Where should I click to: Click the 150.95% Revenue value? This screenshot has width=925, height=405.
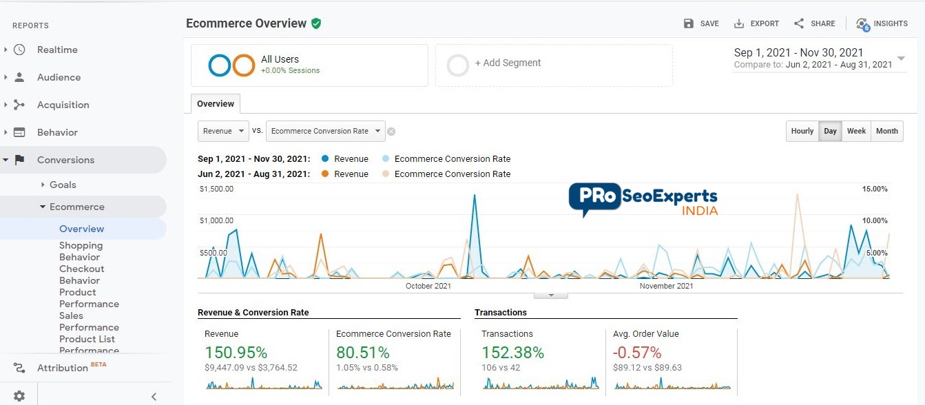(236, 353)
